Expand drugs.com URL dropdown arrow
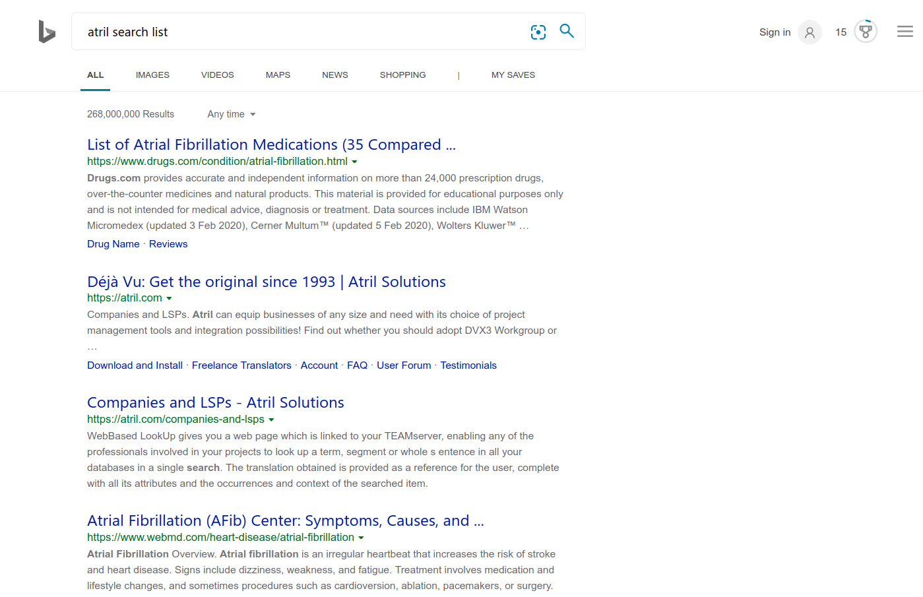 tap(354, 162)
